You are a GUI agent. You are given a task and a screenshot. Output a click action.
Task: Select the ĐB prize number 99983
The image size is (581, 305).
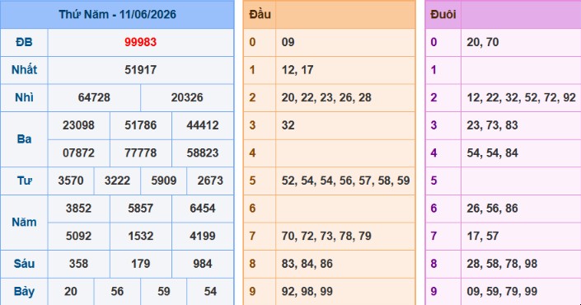140,42
